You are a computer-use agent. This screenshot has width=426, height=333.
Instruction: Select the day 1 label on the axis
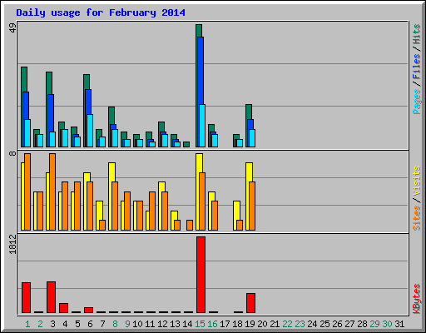click(x=27, y=324)
